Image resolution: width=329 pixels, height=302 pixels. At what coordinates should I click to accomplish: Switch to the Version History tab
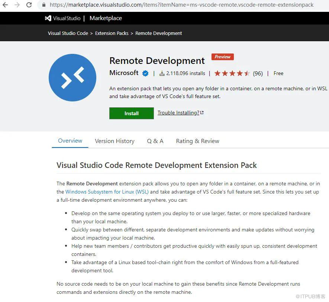114,141
